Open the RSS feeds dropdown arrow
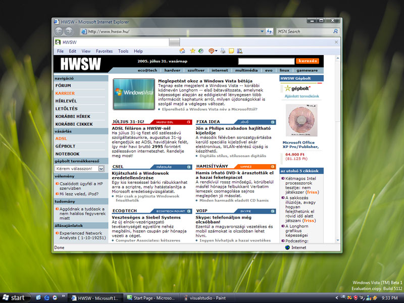Viewport: 404px width, 303px height. click(x=216, y=51)
